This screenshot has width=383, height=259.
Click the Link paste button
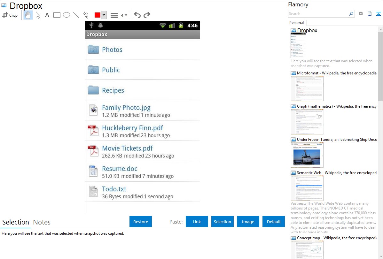tap(197, 222)
